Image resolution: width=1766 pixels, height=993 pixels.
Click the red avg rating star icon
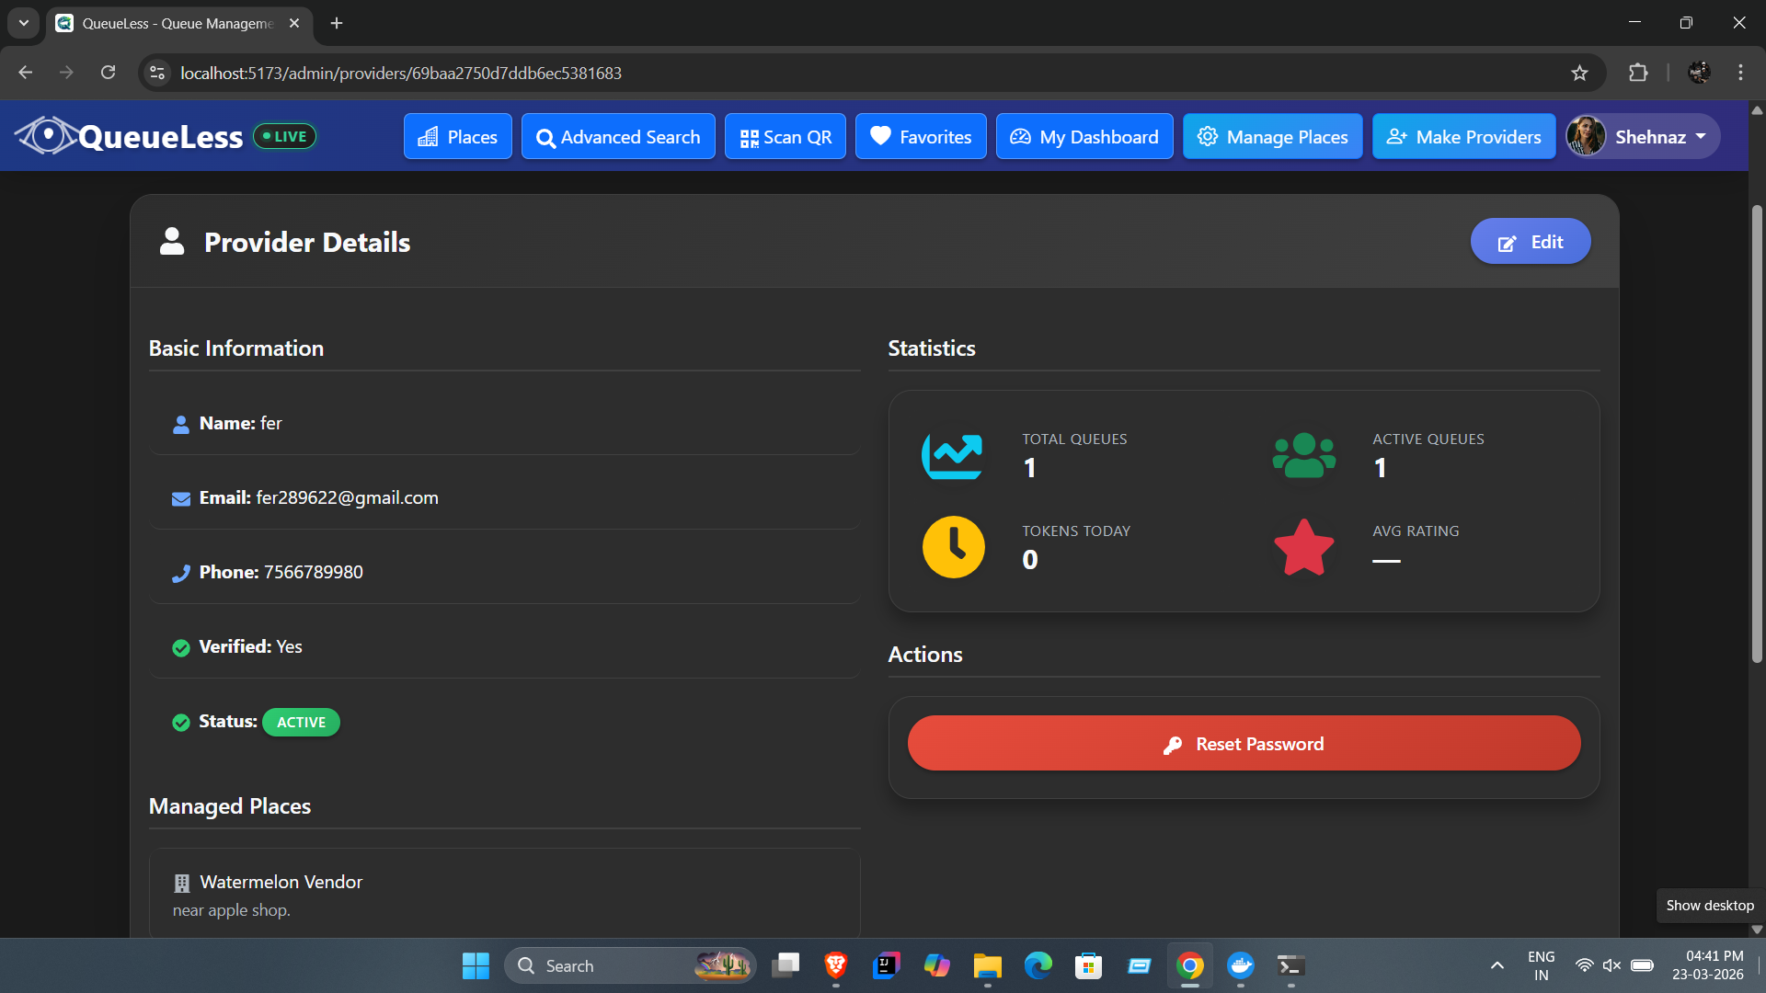tap(1303, 547)
